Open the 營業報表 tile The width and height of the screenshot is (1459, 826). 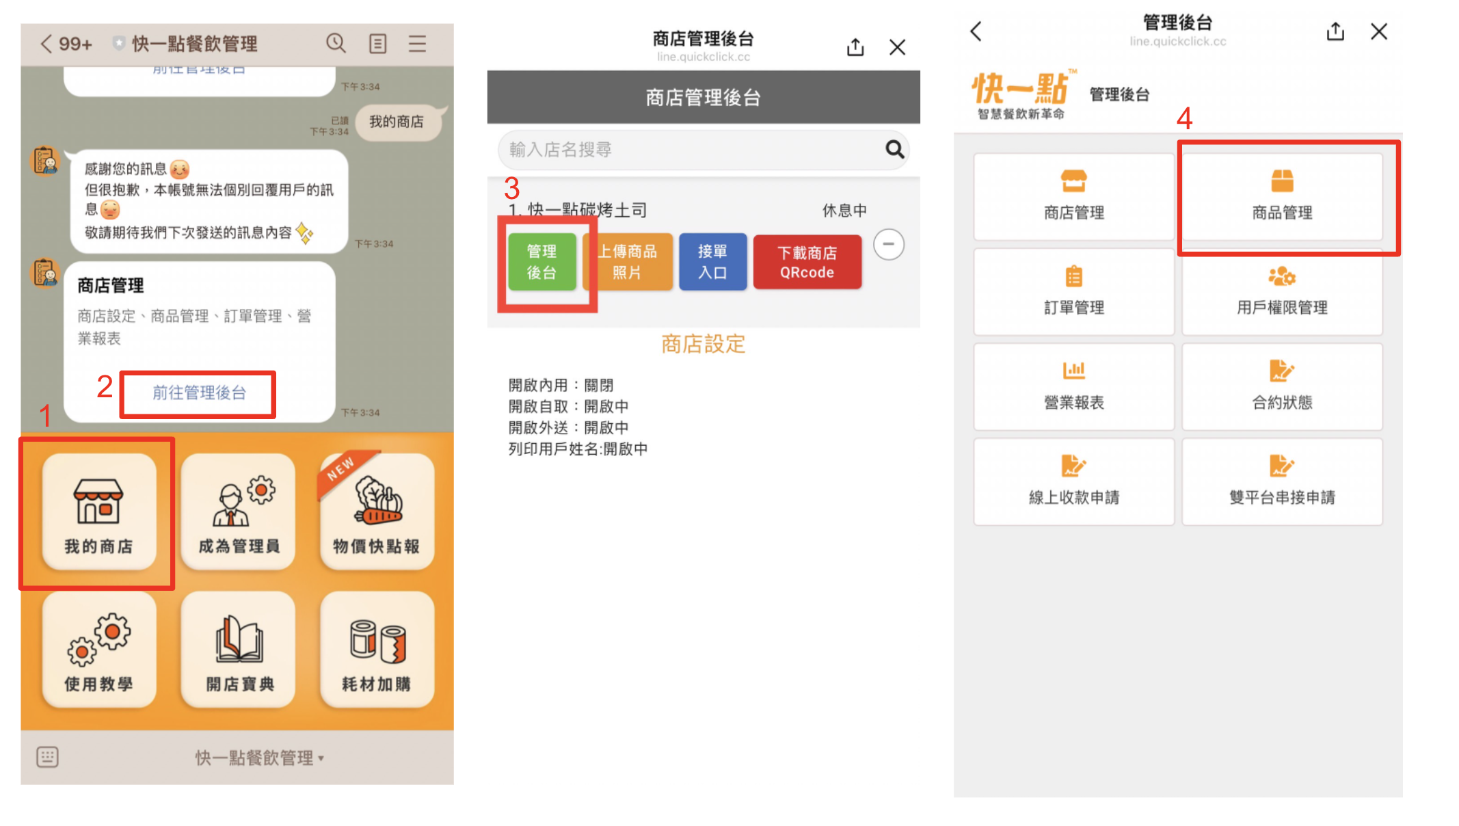pyautogui.click(x=1074, y=387)
